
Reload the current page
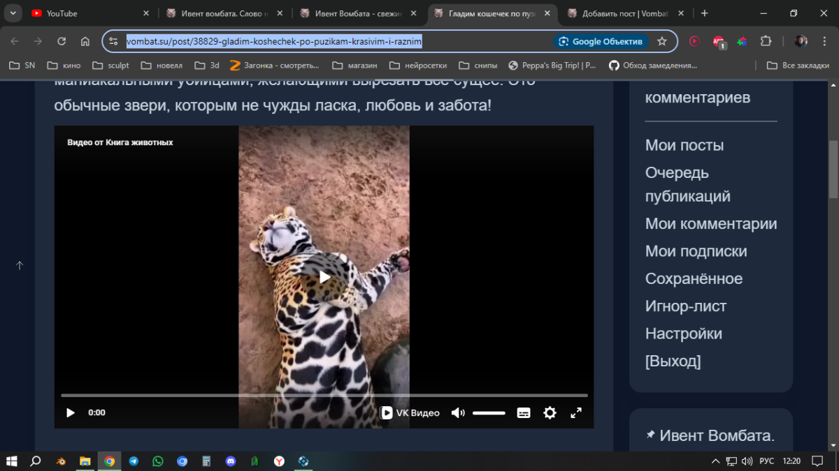coord(62,41)
